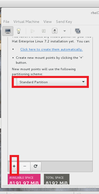Click the rhel7 window title bar
The image size is (99, 194).
tap(50, 13)
